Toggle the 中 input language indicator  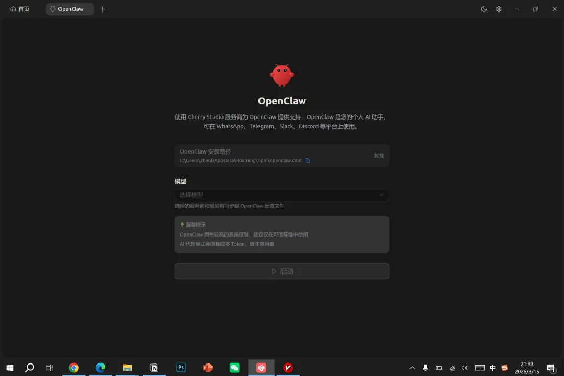click(492, 368)
